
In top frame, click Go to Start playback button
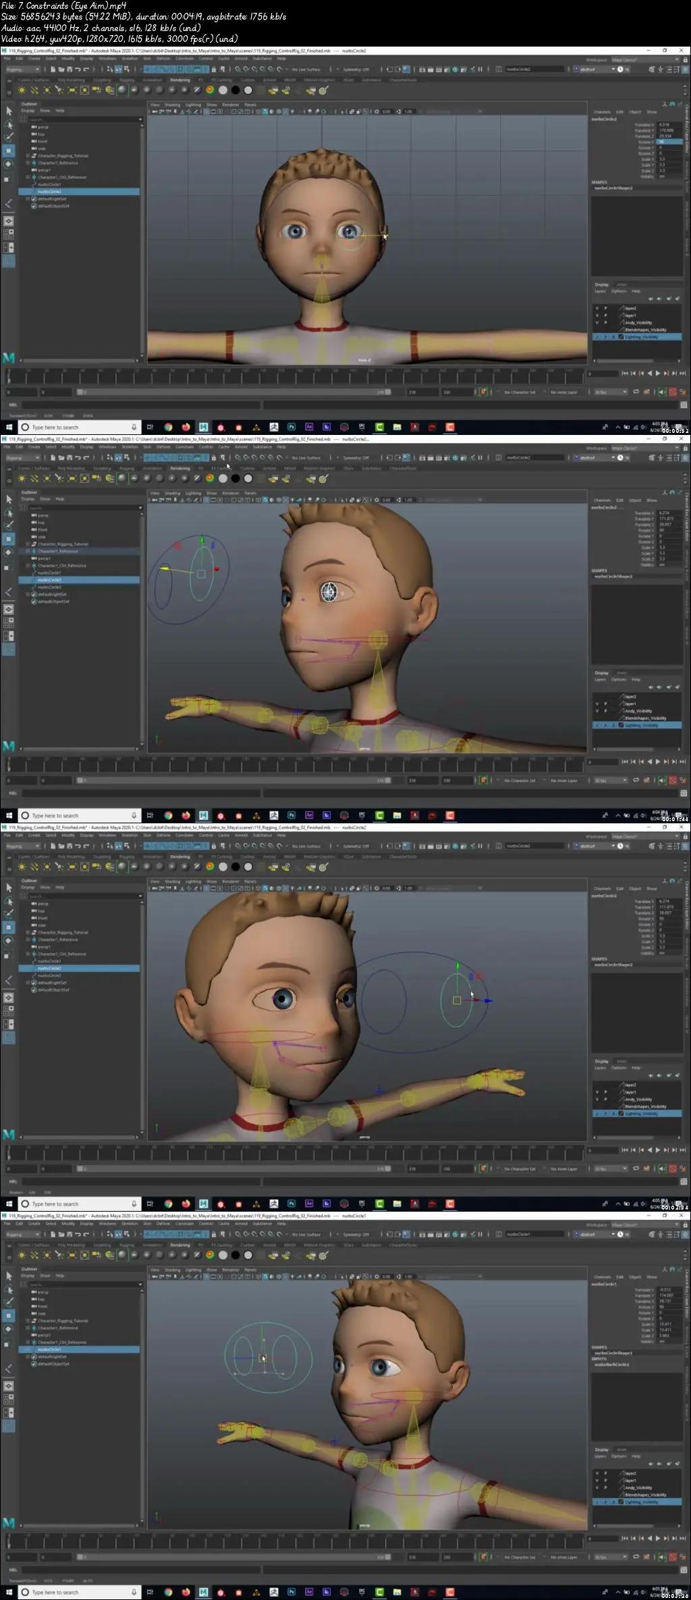pos(625,373)
